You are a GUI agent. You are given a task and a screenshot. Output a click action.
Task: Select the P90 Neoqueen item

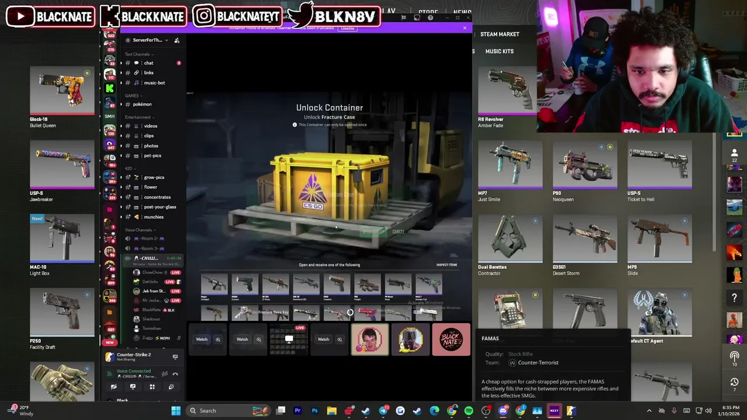[x=585, y=171]
